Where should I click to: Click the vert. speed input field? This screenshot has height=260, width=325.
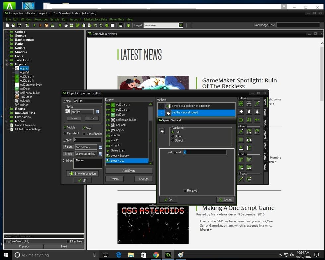point(205,152)
